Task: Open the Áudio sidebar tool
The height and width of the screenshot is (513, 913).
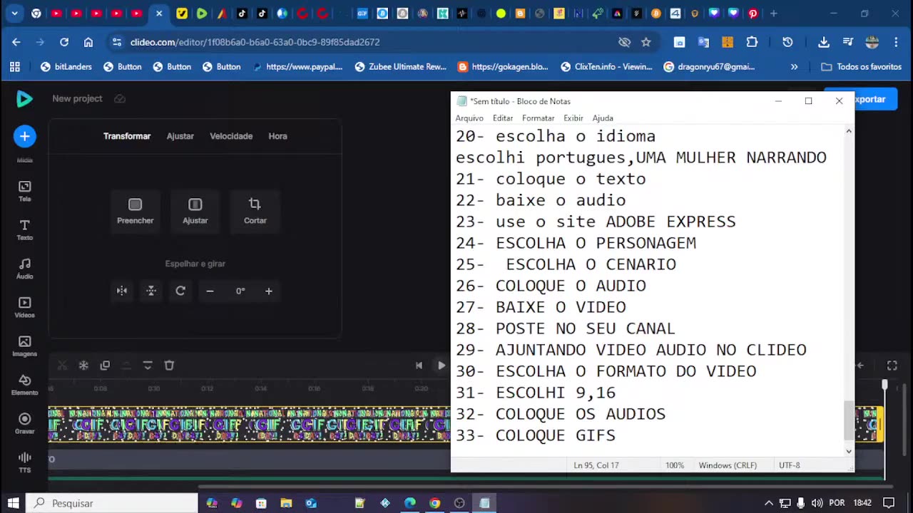Action: coord(24,269)
